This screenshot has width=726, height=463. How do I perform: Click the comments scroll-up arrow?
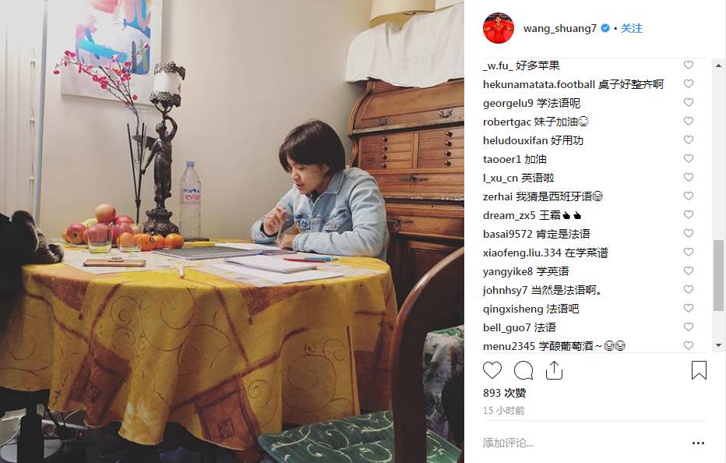[x=718, y=65]
